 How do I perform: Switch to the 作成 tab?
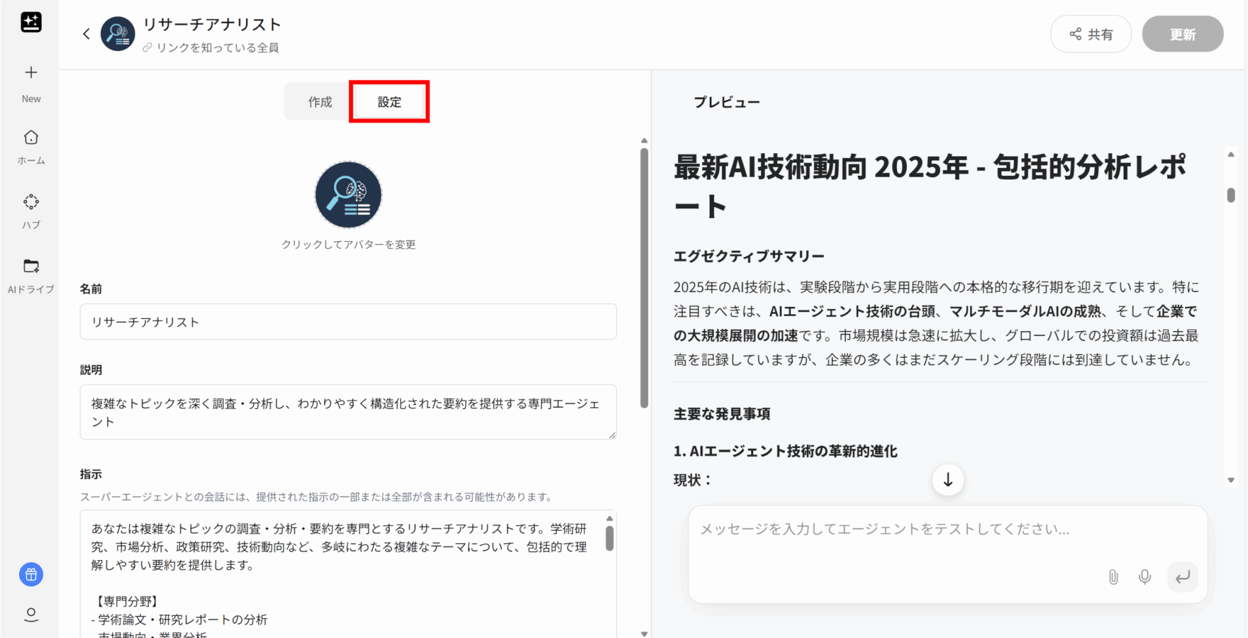(320, 102)
